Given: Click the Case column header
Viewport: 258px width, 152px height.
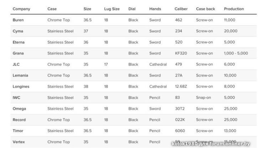Looking at the screenshot, I should click(x=52, y=9).
